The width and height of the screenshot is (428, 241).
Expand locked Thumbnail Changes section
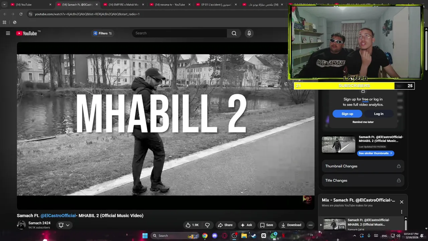click(x=363, y=166)
